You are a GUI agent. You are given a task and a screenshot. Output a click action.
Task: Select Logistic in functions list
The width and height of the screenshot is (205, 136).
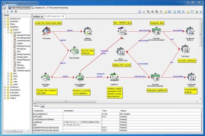20,43
